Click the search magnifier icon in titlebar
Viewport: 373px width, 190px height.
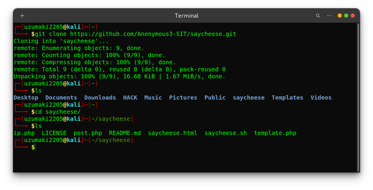coord(318,16)
